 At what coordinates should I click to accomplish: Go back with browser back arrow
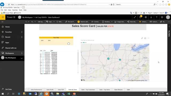point(2,5)
